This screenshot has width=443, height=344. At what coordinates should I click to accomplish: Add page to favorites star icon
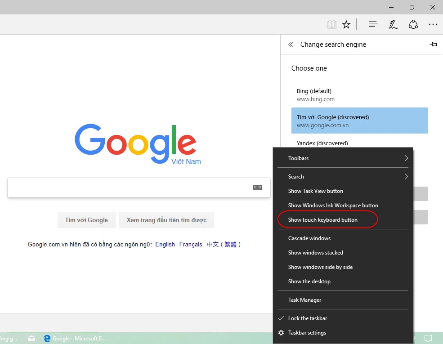[x=346, y=25]
